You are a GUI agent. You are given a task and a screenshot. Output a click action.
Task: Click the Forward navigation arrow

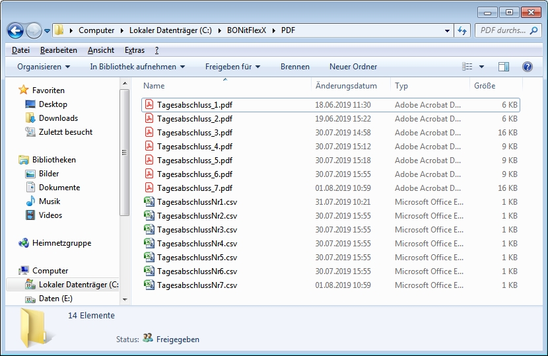[34, 31]
